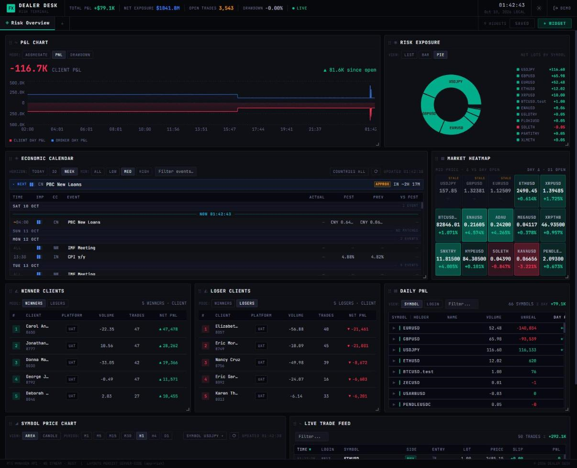
Task: Grab the P&L Chart drag handle icon
Action: (11, 43)
